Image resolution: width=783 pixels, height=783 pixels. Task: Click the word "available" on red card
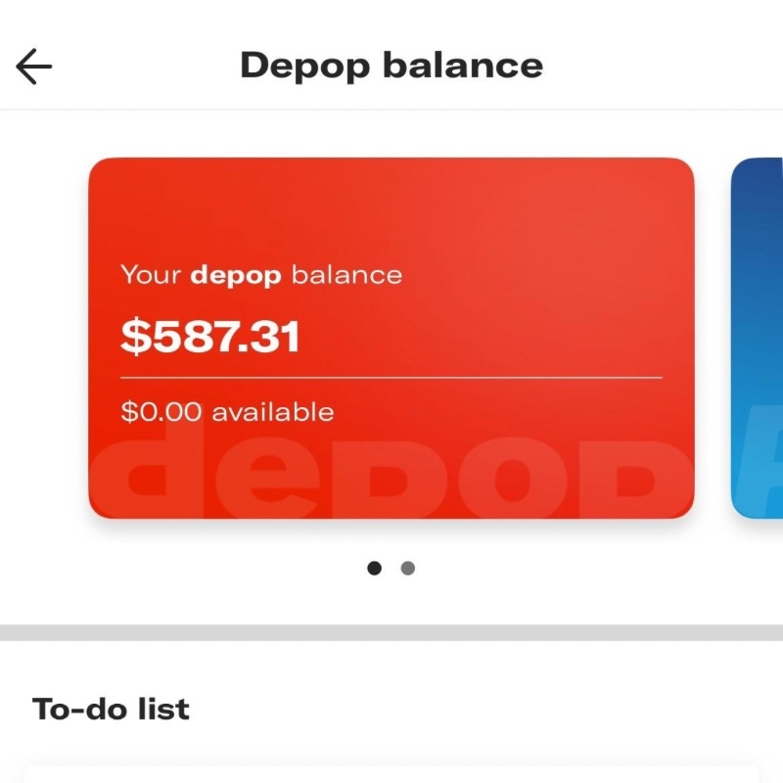pos(273,412)
